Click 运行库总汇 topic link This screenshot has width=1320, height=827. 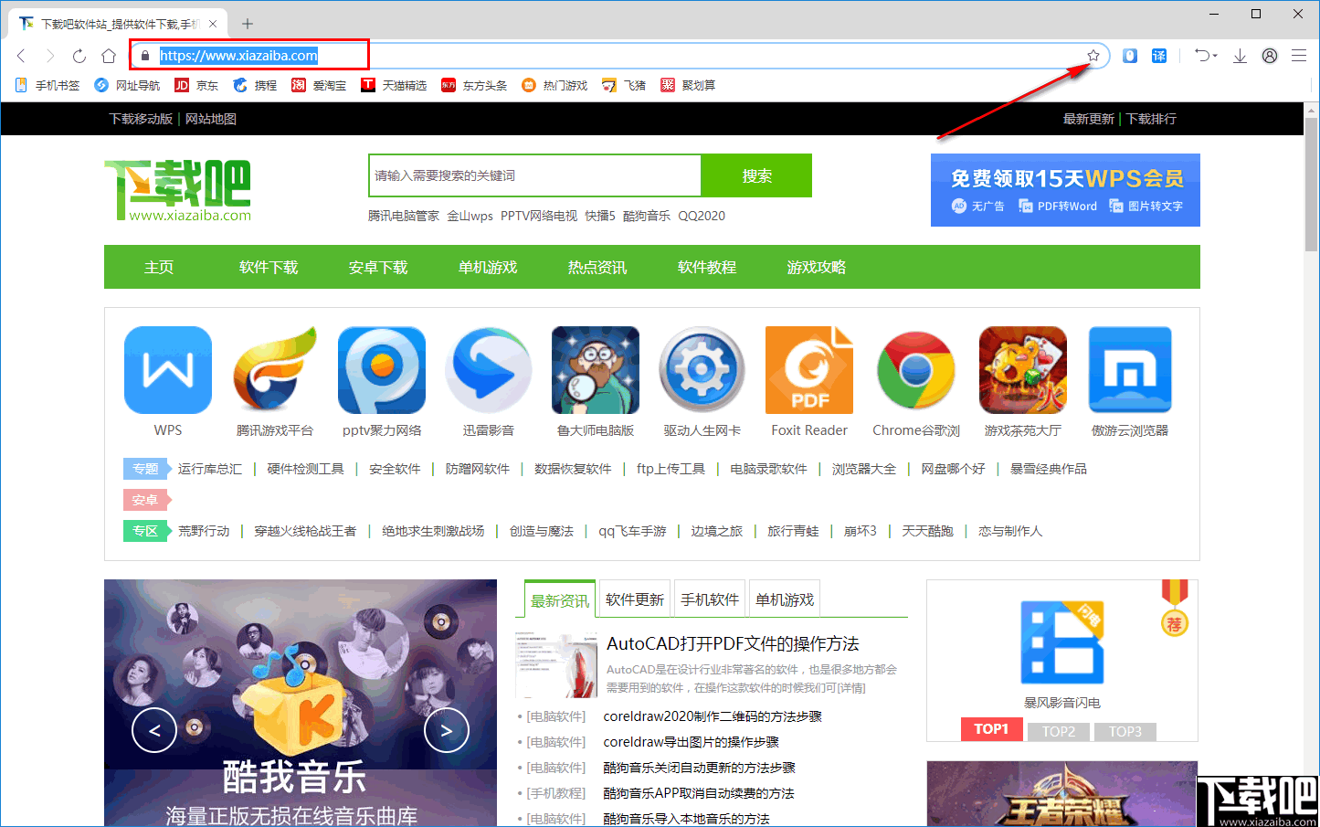(x=210, y=469)
